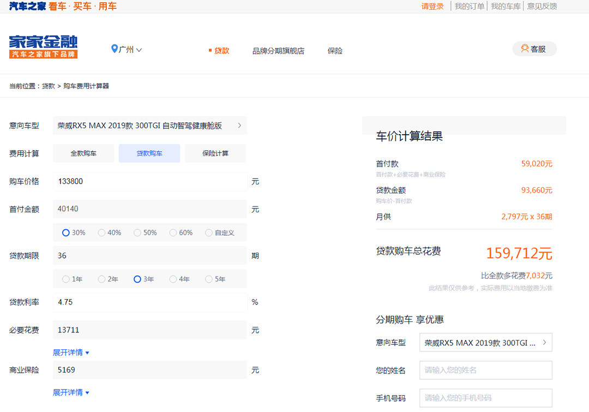Click the location pin icon beside 广州
The image size is (589, 412).
(114, 49)
